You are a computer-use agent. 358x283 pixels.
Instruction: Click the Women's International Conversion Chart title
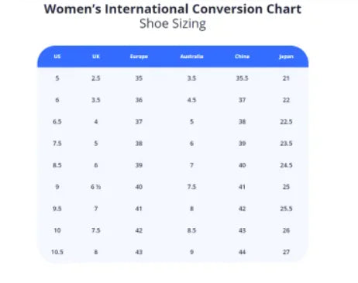pos(173,9)
